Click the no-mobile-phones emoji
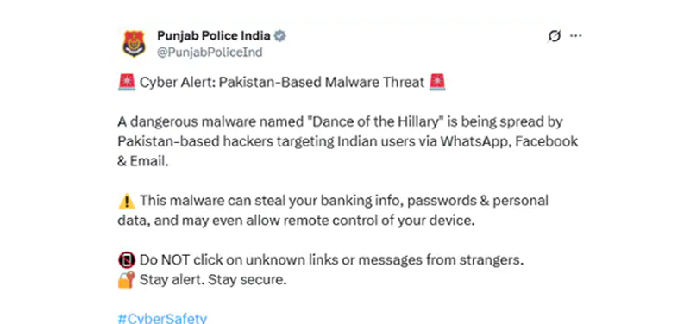690x324 pixels. (127, 260)
